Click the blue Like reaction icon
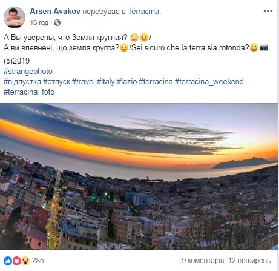 [8, 261]
